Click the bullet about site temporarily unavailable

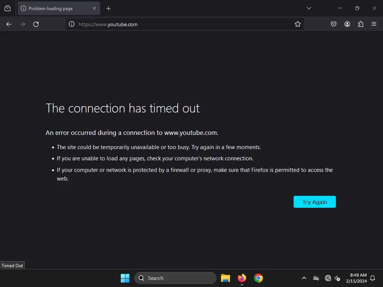159,147
